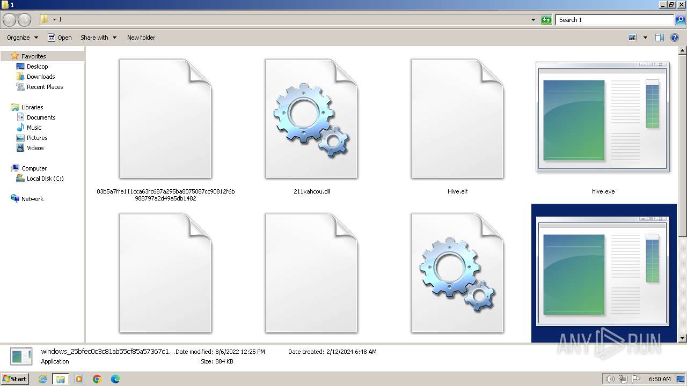Click file name 211xahcou.dll label
Screen dimensions: 687x386
[x=311, y=191]
